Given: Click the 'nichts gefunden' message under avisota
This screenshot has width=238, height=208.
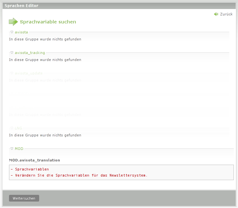Looking at the screenshot, I should (45, 39).
